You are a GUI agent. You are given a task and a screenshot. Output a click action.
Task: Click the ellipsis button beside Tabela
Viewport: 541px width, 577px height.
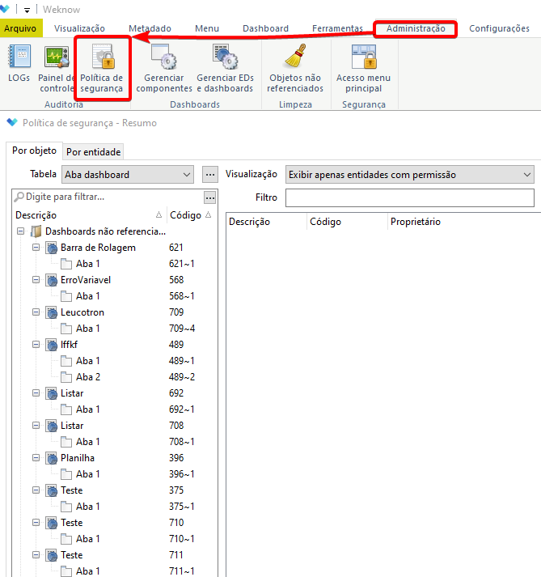pos(210,175)
